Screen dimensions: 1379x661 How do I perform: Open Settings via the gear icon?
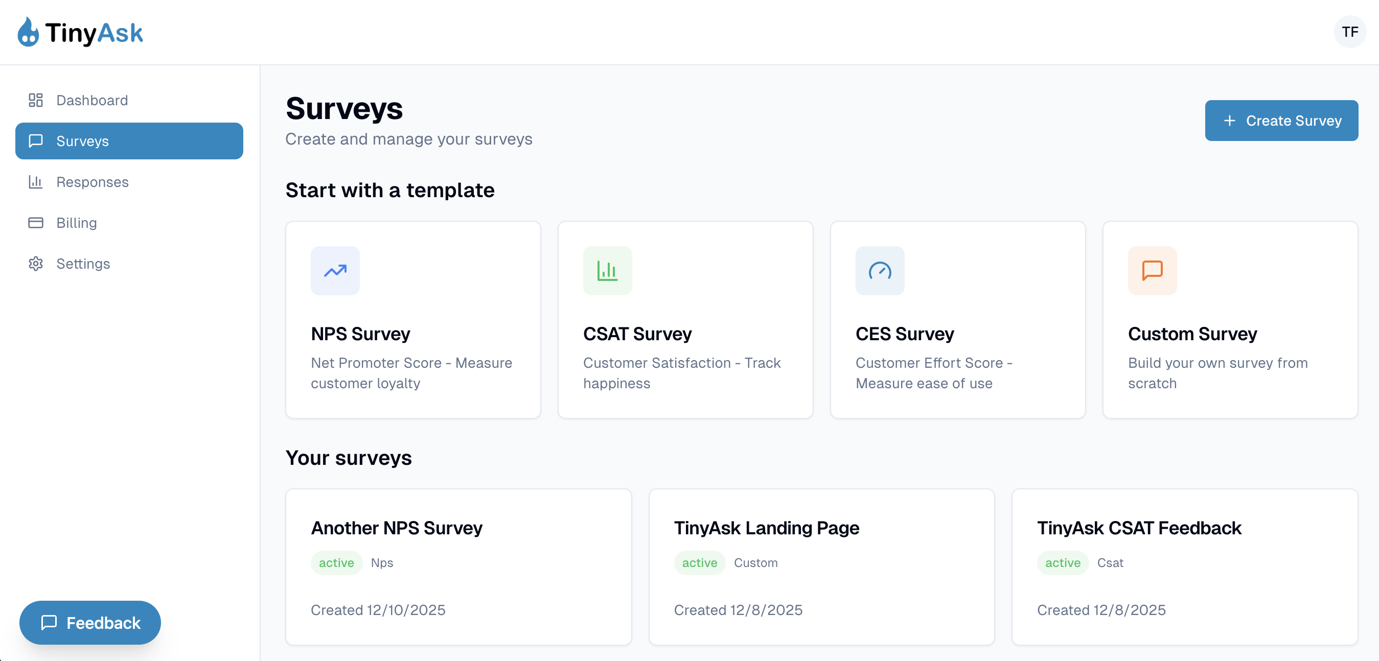click(35, 264)
